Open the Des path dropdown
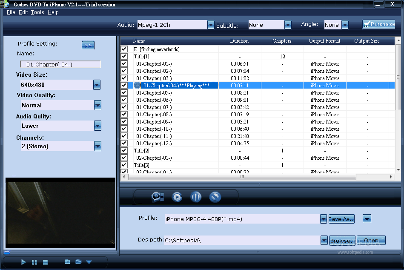The image size is (404, 270). (324, 240)
